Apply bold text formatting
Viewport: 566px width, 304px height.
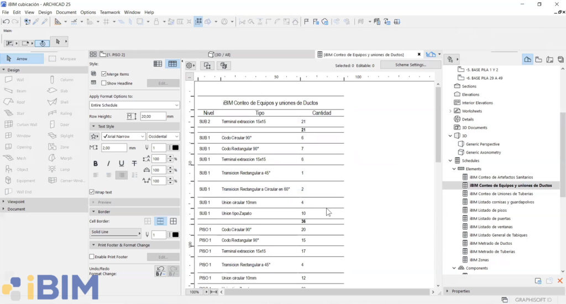96,164
